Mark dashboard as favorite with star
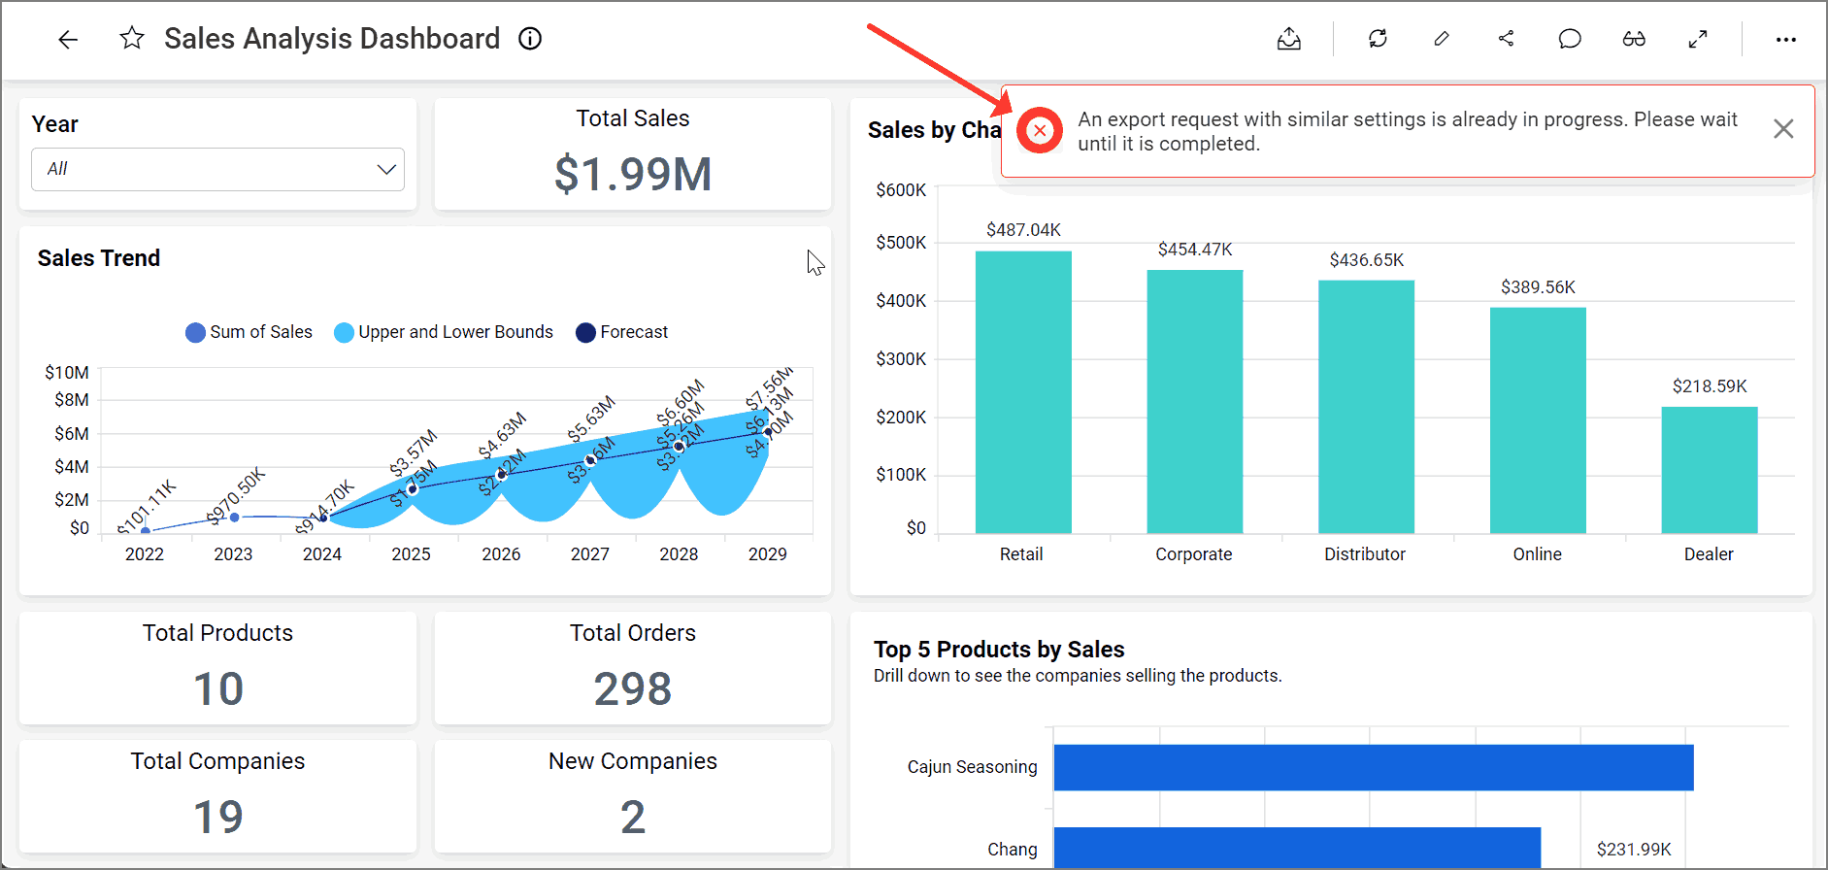 [132, 39]
